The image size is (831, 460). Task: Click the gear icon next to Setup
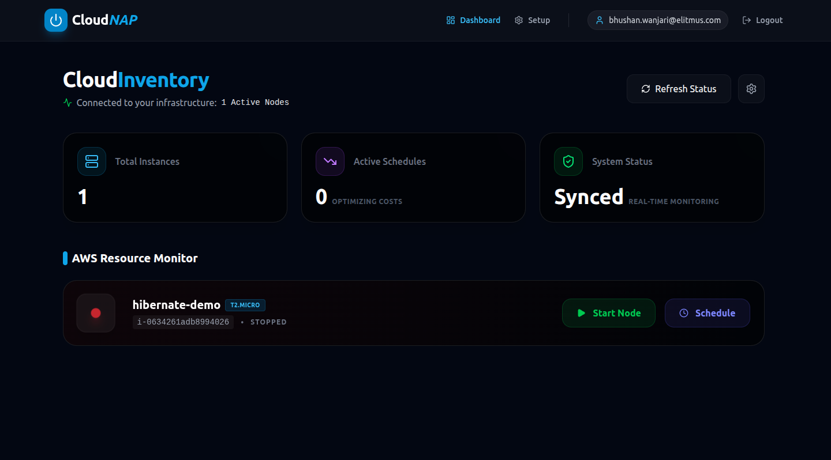[518, 20]
